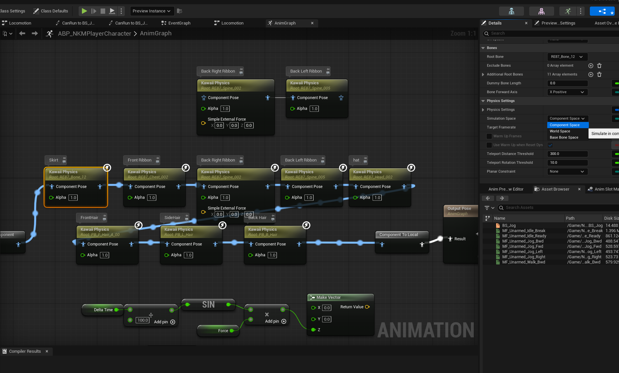
Task: Switch to the EventGraph tab
Action: 179,23
